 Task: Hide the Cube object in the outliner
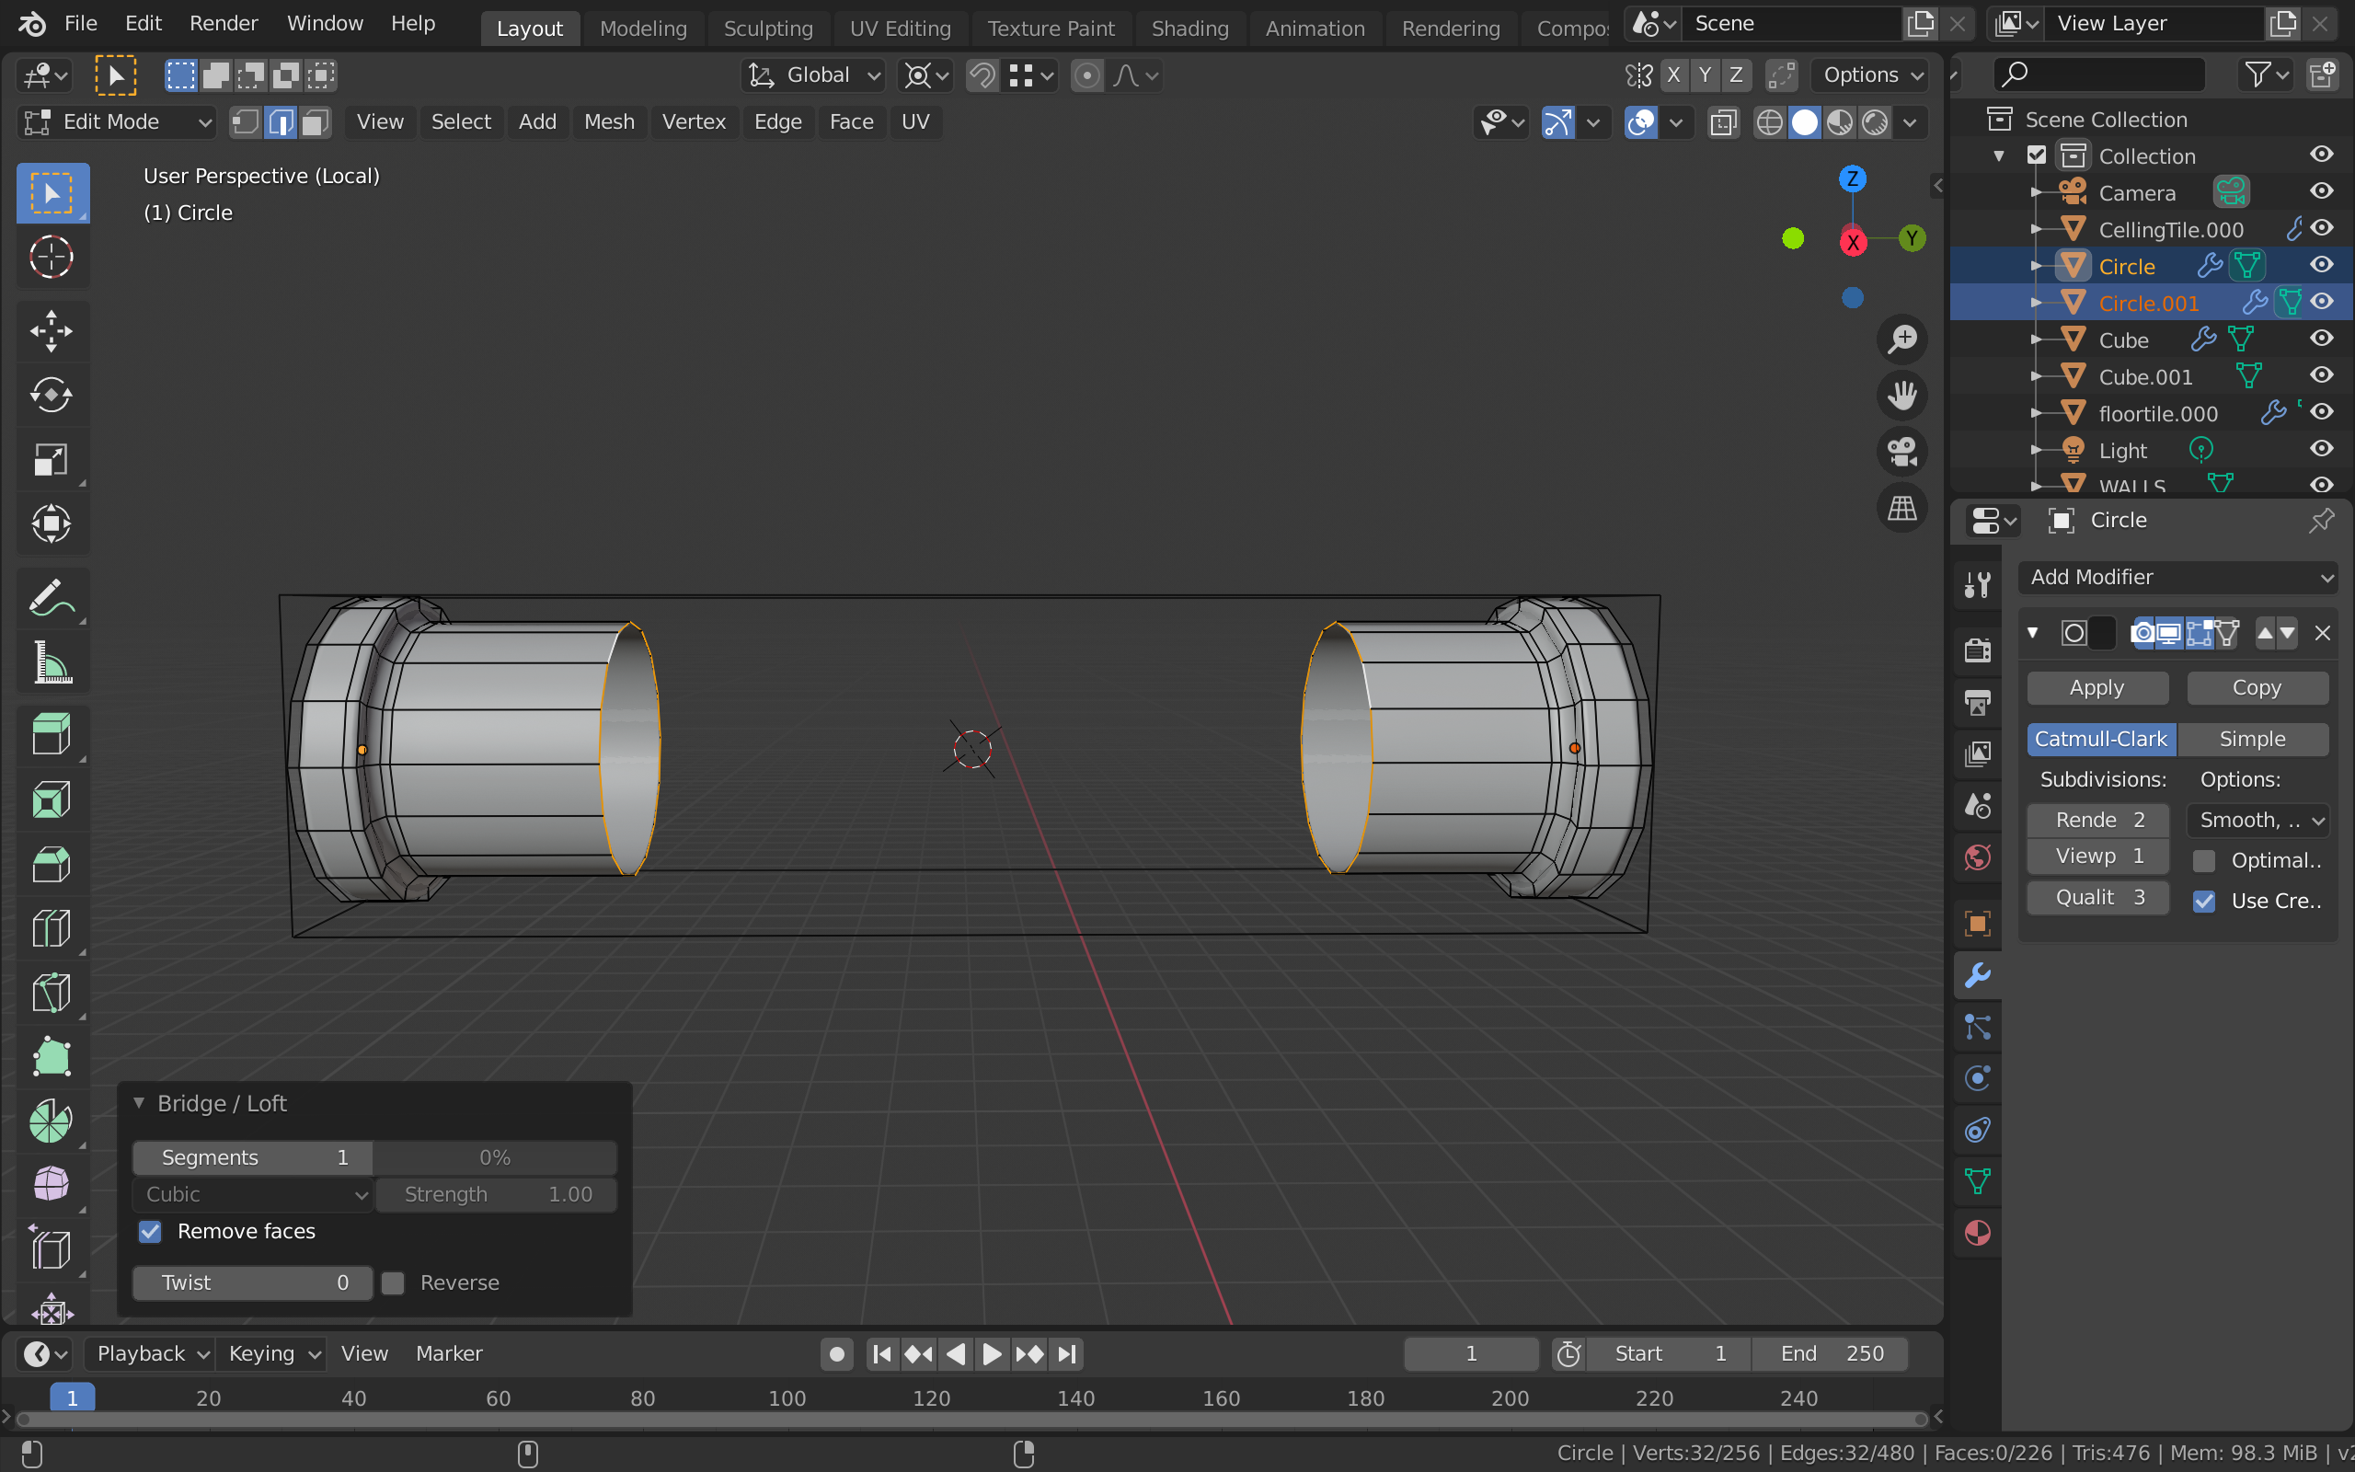(2321, 339)
